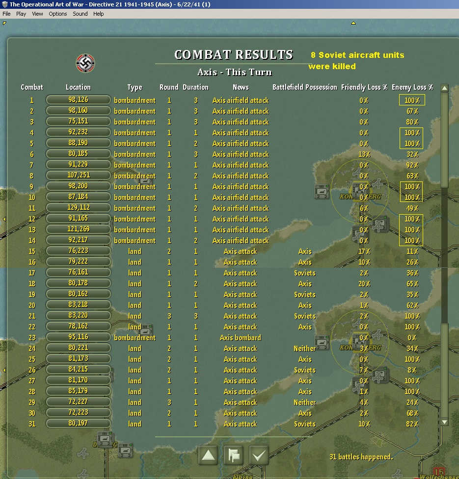This screenshot has height=479, width=459.
Task: Go to location 88,190
Action: pyautogui.click(x=78, y=143)
